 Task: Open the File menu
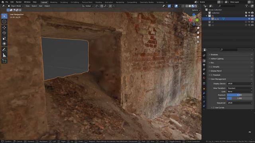7,2
